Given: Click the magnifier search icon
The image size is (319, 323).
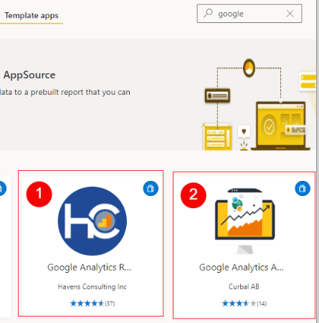Looking at the screenshot, I should 208,13.
